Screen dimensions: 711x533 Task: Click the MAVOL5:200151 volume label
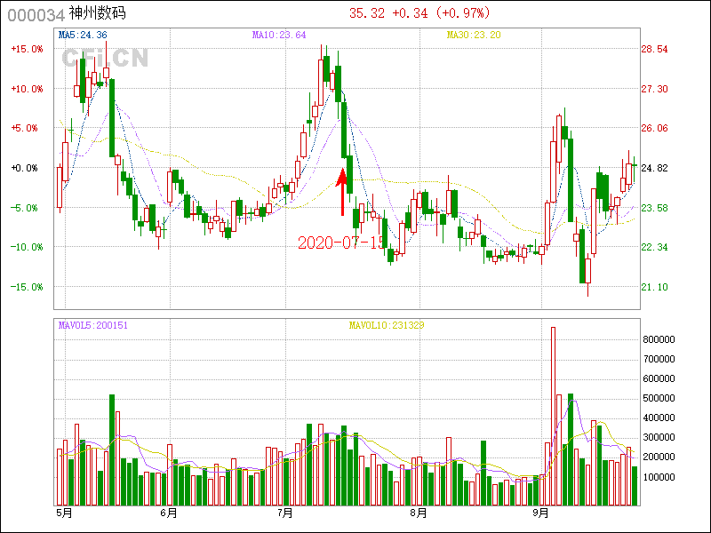pyautogui.click(x=93, y=325)
